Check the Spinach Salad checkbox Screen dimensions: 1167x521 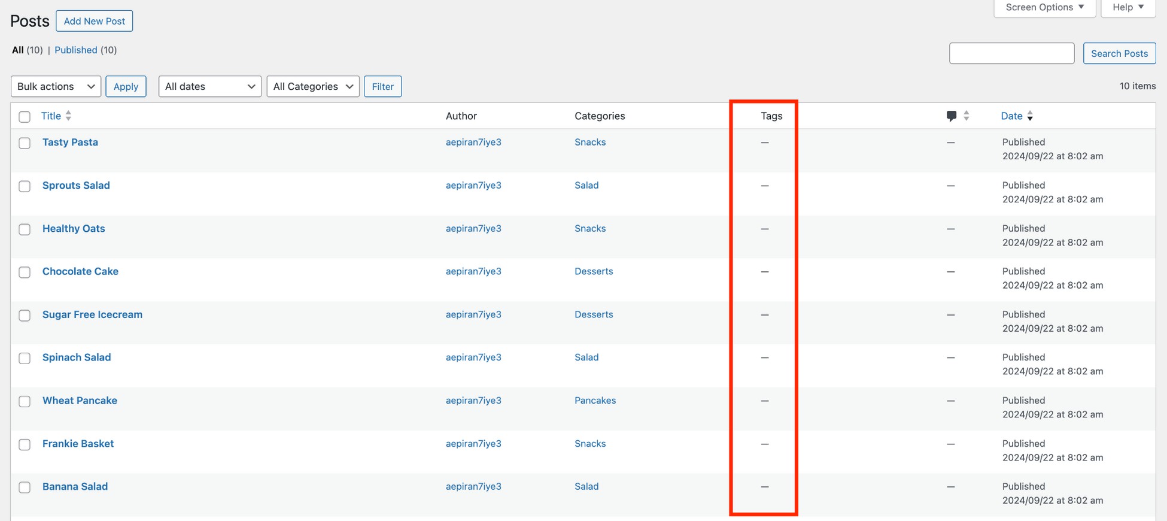tap(25, 358)
